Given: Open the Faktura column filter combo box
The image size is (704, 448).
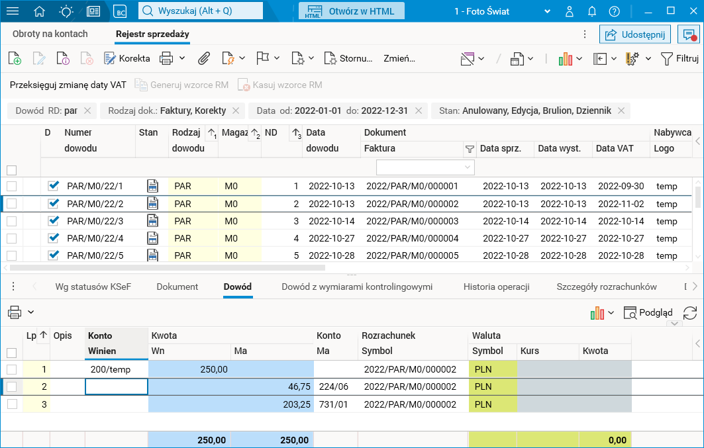Looking at the screenshot, I should pyautogui.click(x=425, y=167).
